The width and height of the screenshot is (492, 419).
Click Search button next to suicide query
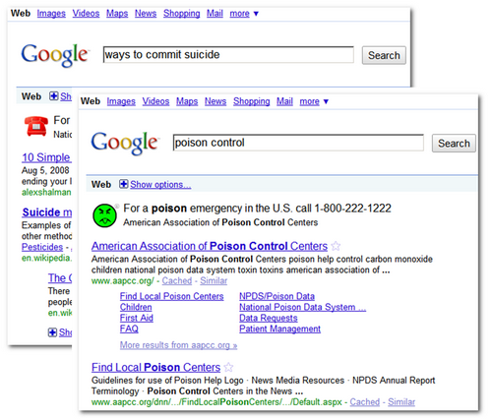[x=384, y=55]
